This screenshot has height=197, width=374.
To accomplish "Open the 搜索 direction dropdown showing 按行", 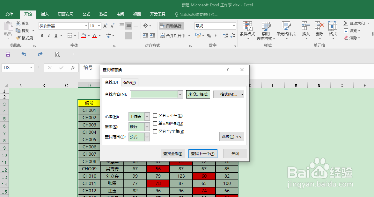I will tap(147, 127).
